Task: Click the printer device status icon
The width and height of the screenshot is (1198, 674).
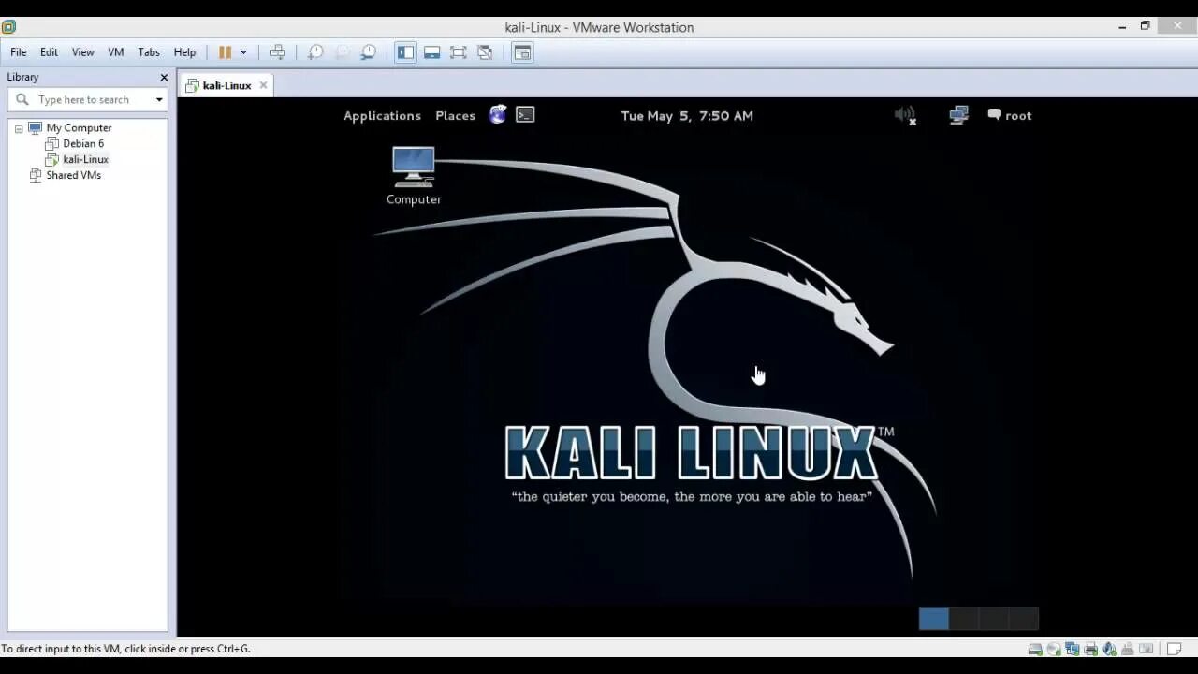Action: click(1090, 648)
